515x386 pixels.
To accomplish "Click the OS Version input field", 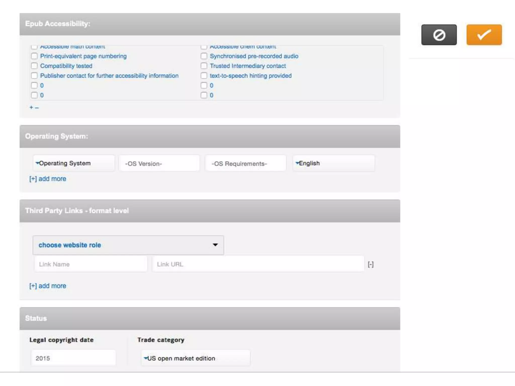I will point(159,164).
